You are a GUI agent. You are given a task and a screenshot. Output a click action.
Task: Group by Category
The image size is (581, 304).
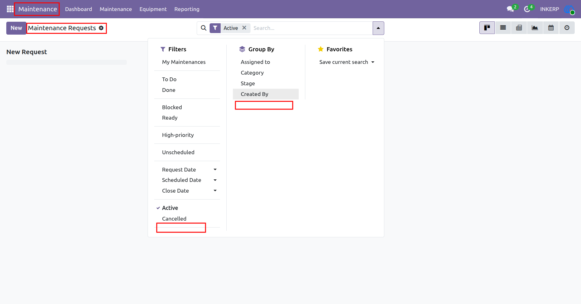tap(266, 73)
